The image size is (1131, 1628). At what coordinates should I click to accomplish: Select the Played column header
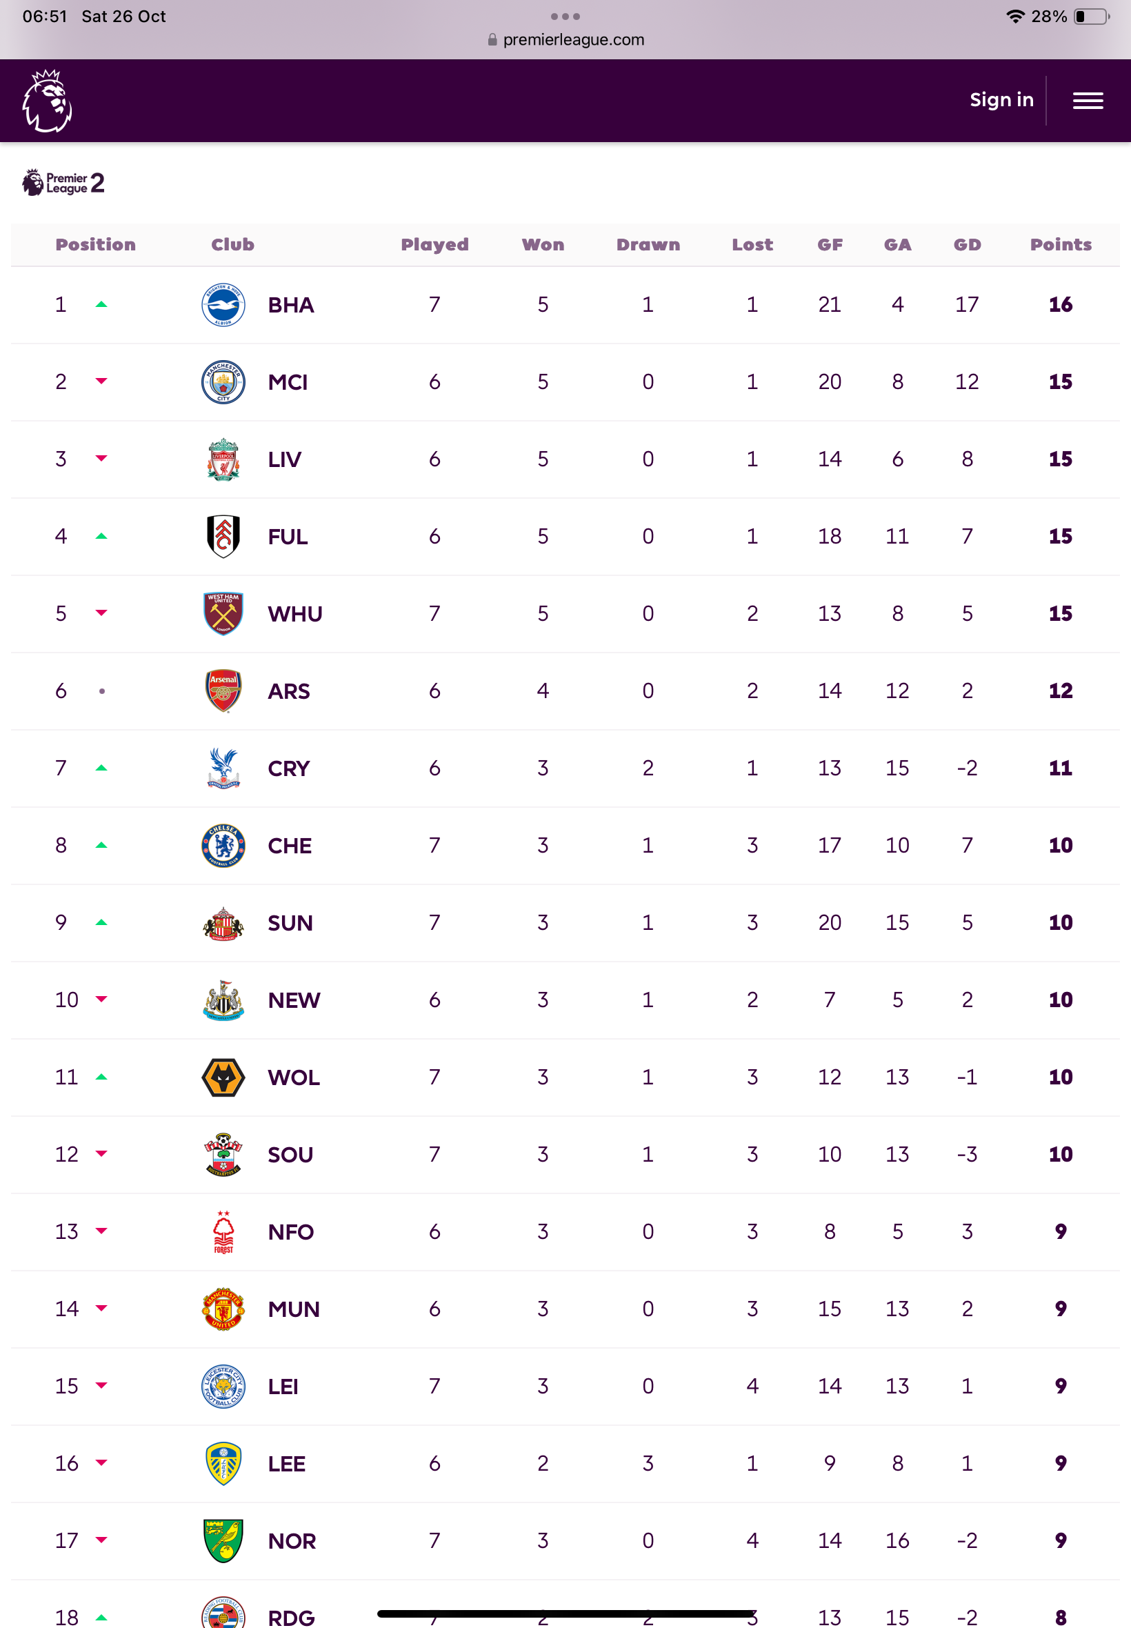[x=434, y=244]
